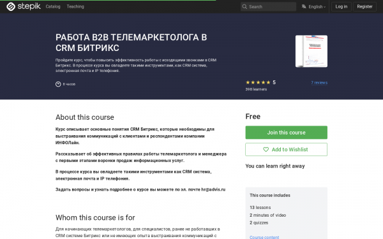
Task: Click the "2 quizzes" text
Action: (259, 222)
